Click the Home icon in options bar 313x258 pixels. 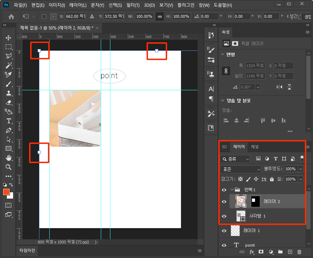(x=11, y=17)
